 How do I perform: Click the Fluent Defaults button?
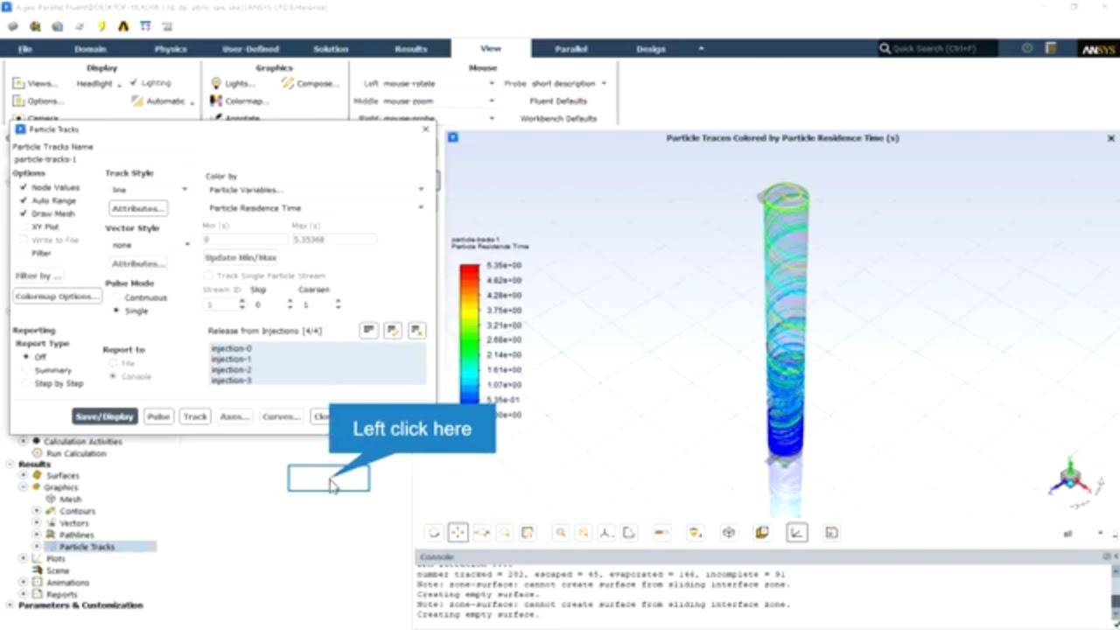pos(558,101)
